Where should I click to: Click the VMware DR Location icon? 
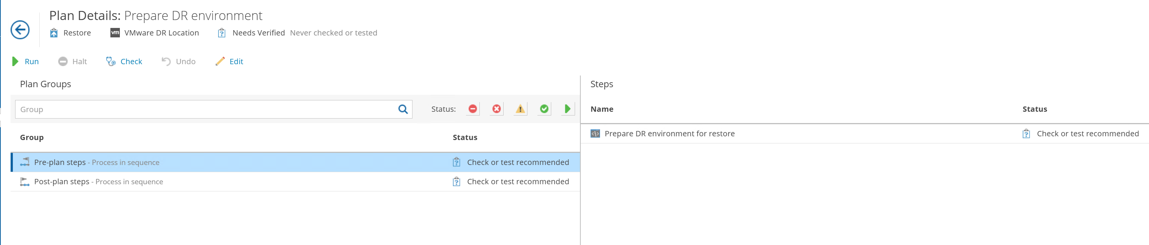pos(115,33)
